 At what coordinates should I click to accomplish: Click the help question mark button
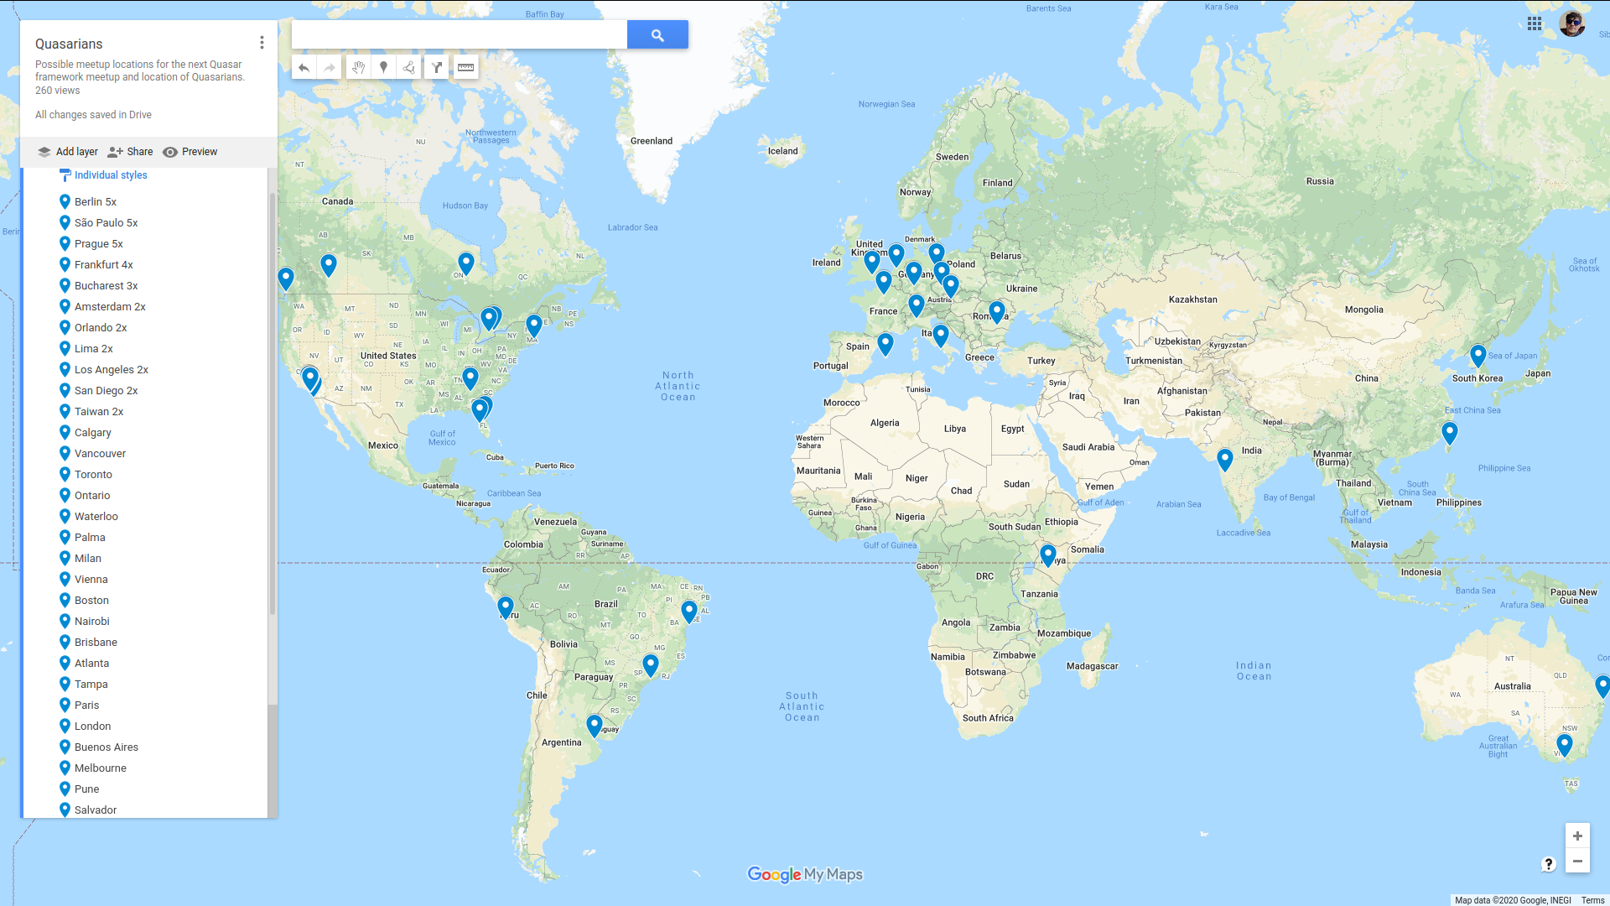coord(1549,863)
